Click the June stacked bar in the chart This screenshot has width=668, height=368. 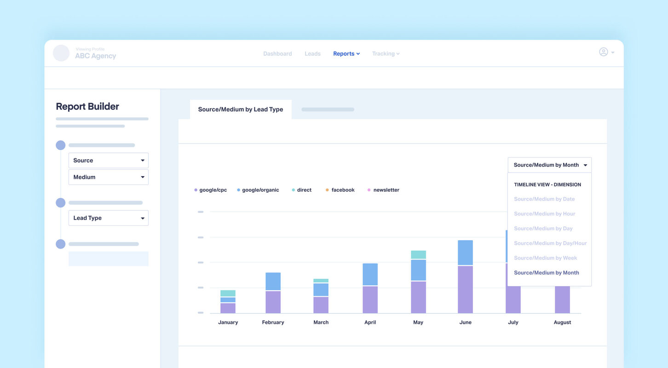click(465, 276)
